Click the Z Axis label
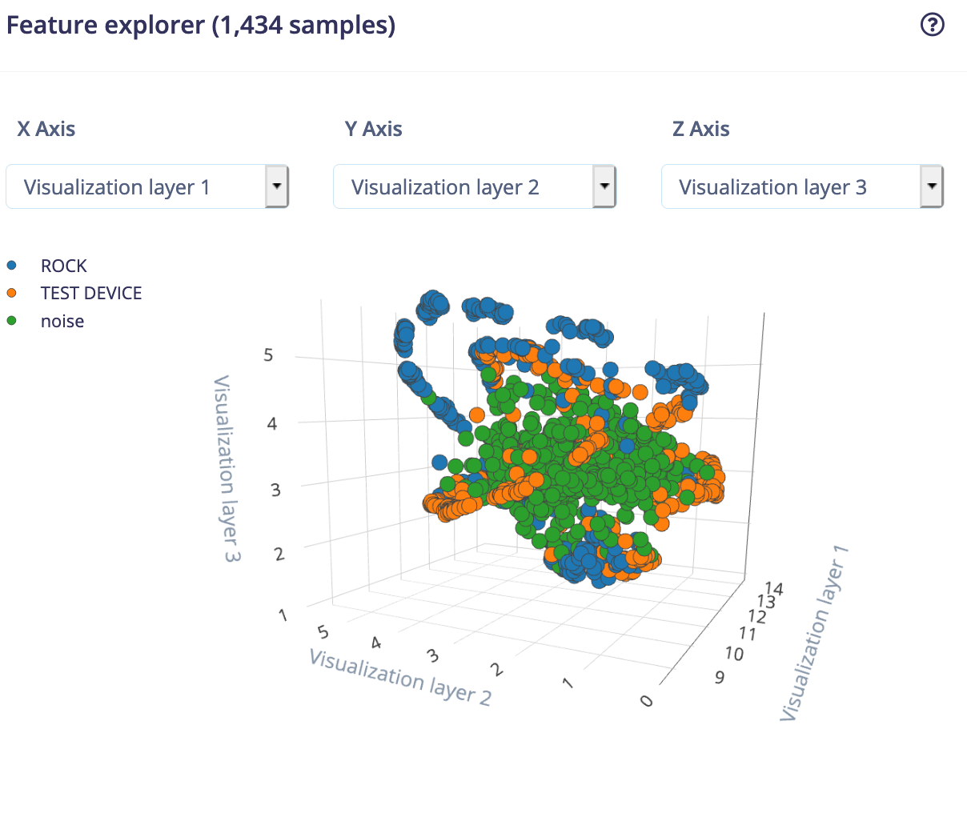Image resolution: width=967 pixels, height=821 pixels. (x=701, y=129)
